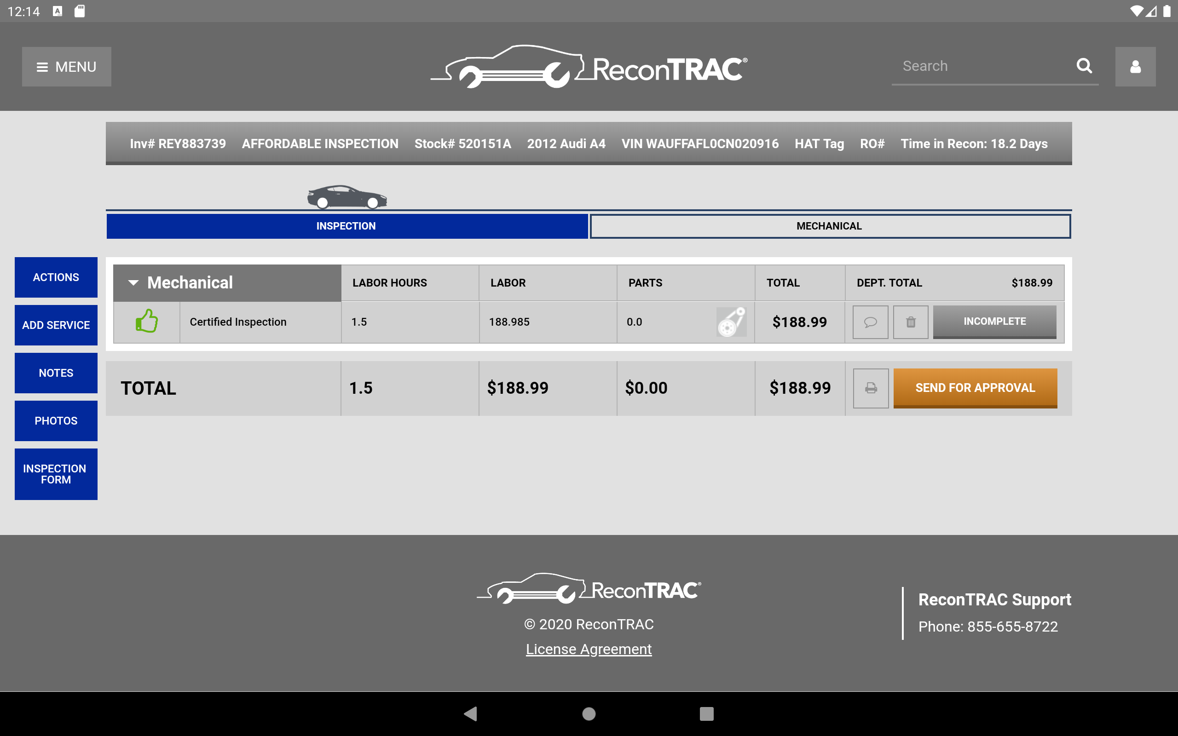The image size is (1178, 736).
Task: Click the Stock# 520151A text
Action: [x=462, y=144]
